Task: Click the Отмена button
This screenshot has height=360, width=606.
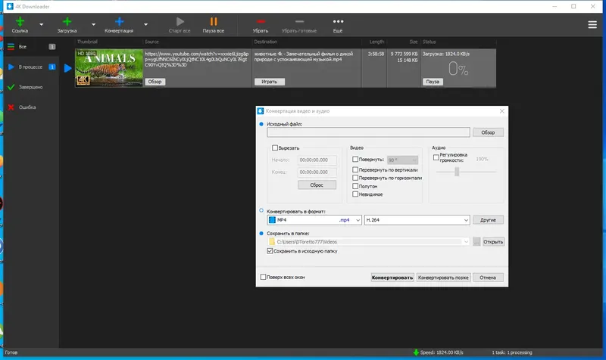Action: point(488,278)
